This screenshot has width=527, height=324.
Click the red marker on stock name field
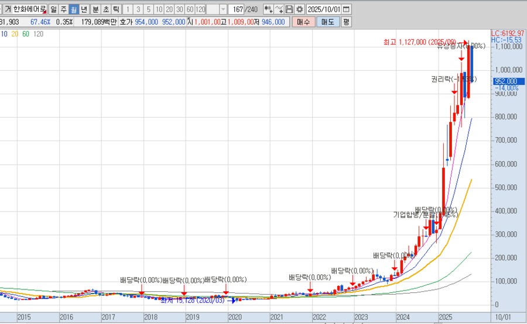(44, 11)
